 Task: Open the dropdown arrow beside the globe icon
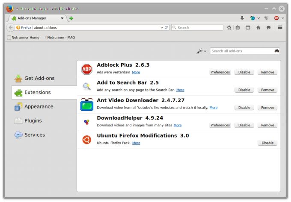click(258, 18)
